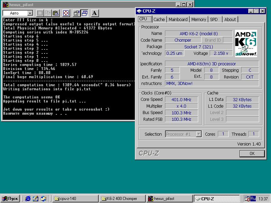This screenshot has width=271, height=203.
Task: Click the Multiplier value 'x 4.0'
Action: click(182, 106)
